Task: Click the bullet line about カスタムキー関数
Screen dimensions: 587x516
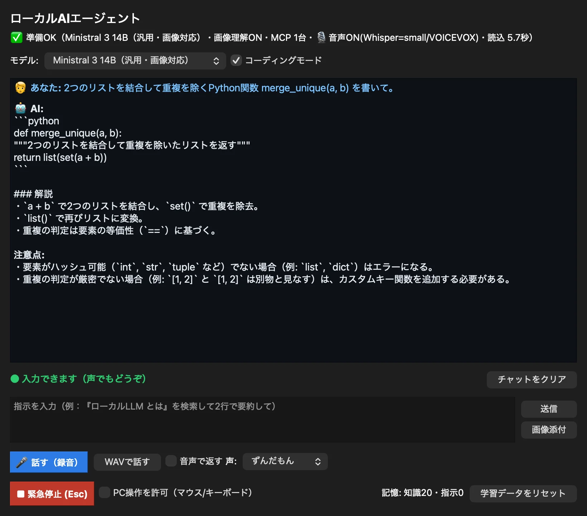Action: [262, 279]
